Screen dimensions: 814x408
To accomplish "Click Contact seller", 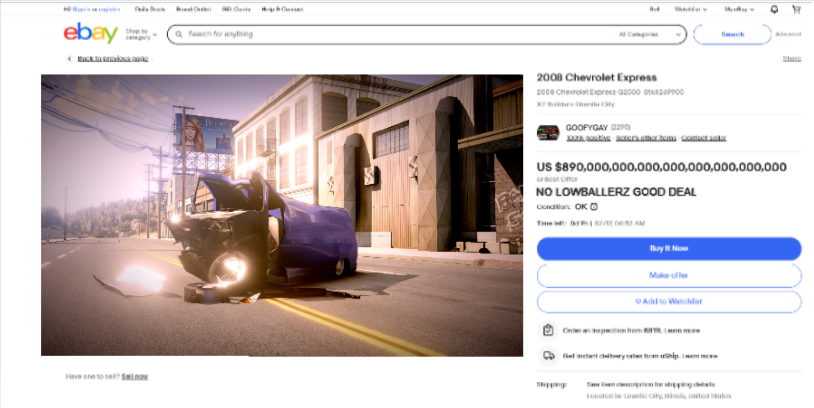I will pyautogui.click(x=704, y=138).
